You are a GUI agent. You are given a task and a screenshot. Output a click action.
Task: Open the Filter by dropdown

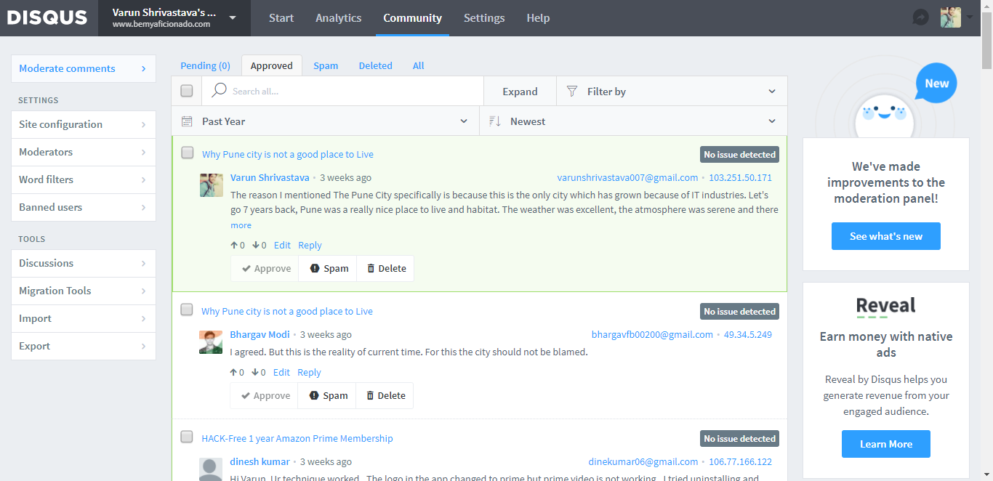[671, 92]
